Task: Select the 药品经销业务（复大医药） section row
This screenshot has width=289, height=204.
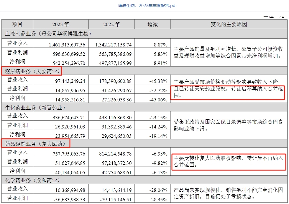Action: [x=144, y=144]
